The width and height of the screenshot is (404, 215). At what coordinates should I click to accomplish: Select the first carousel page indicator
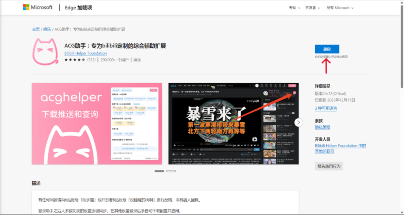point(159,171)
